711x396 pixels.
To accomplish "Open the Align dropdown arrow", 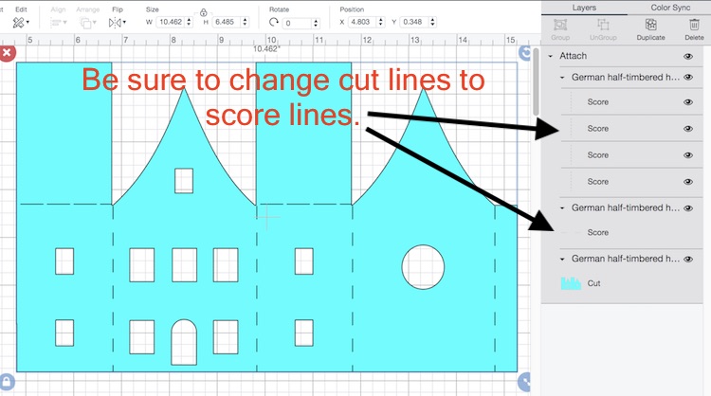I will coord(64,22).
